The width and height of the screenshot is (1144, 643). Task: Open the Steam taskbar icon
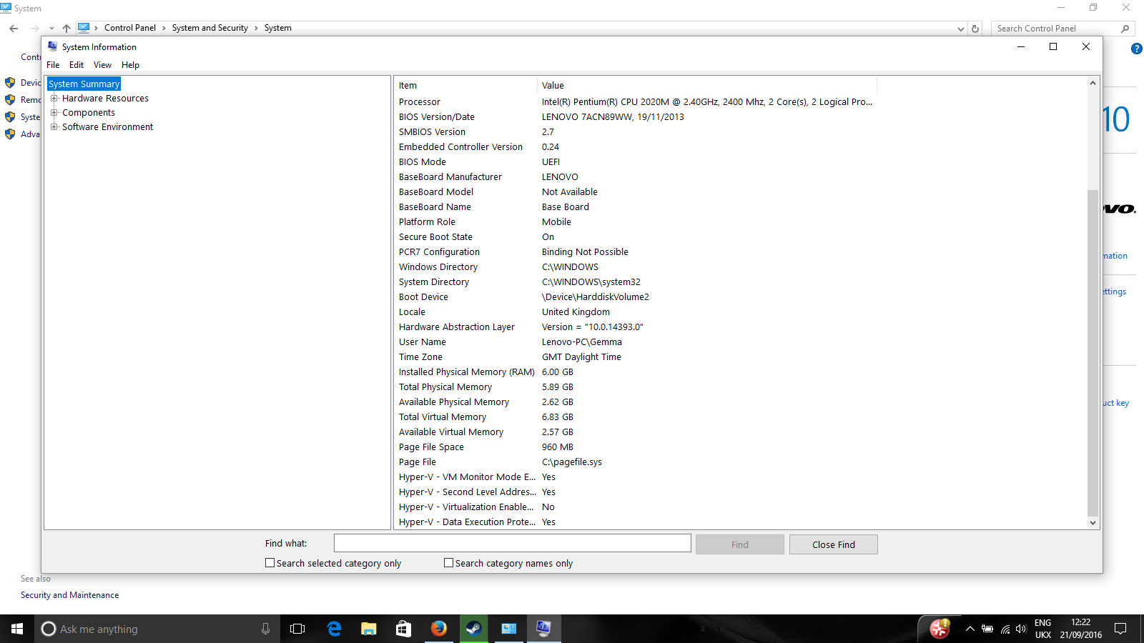pos(473,629)
